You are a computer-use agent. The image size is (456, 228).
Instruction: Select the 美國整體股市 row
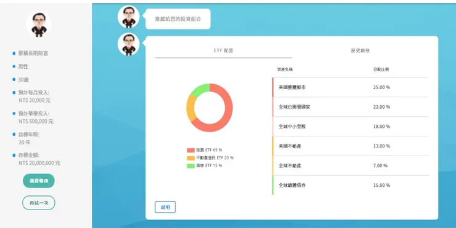tap(351, 87)
